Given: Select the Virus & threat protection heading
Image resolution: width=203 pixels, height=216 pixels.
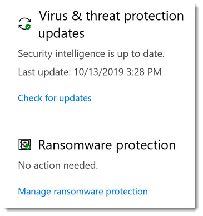Looking at the screenshot, I should (x=111, y=24).
